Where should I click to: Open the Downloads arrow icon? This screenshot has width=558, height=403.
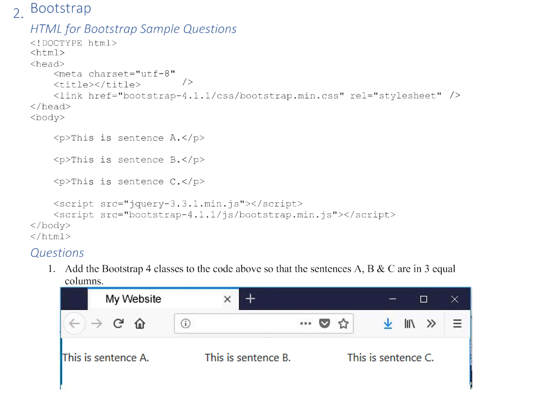[388, 323]
